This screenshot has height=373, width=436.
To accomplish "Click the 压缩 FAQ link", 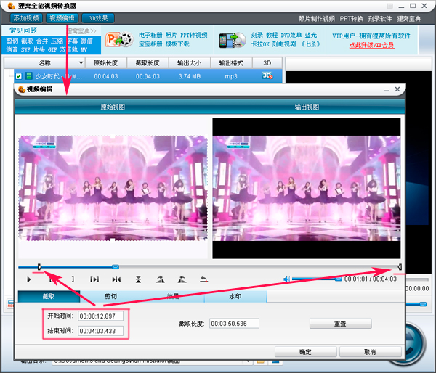I will coord(57,41).
